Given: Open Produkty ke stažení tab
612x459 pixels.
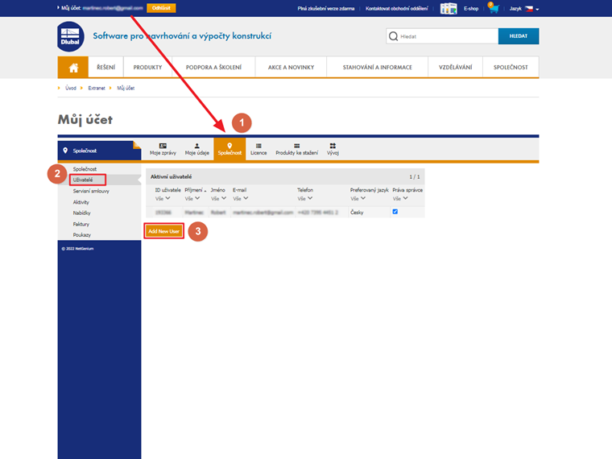Looking at the screenshot, I should 296,150.
